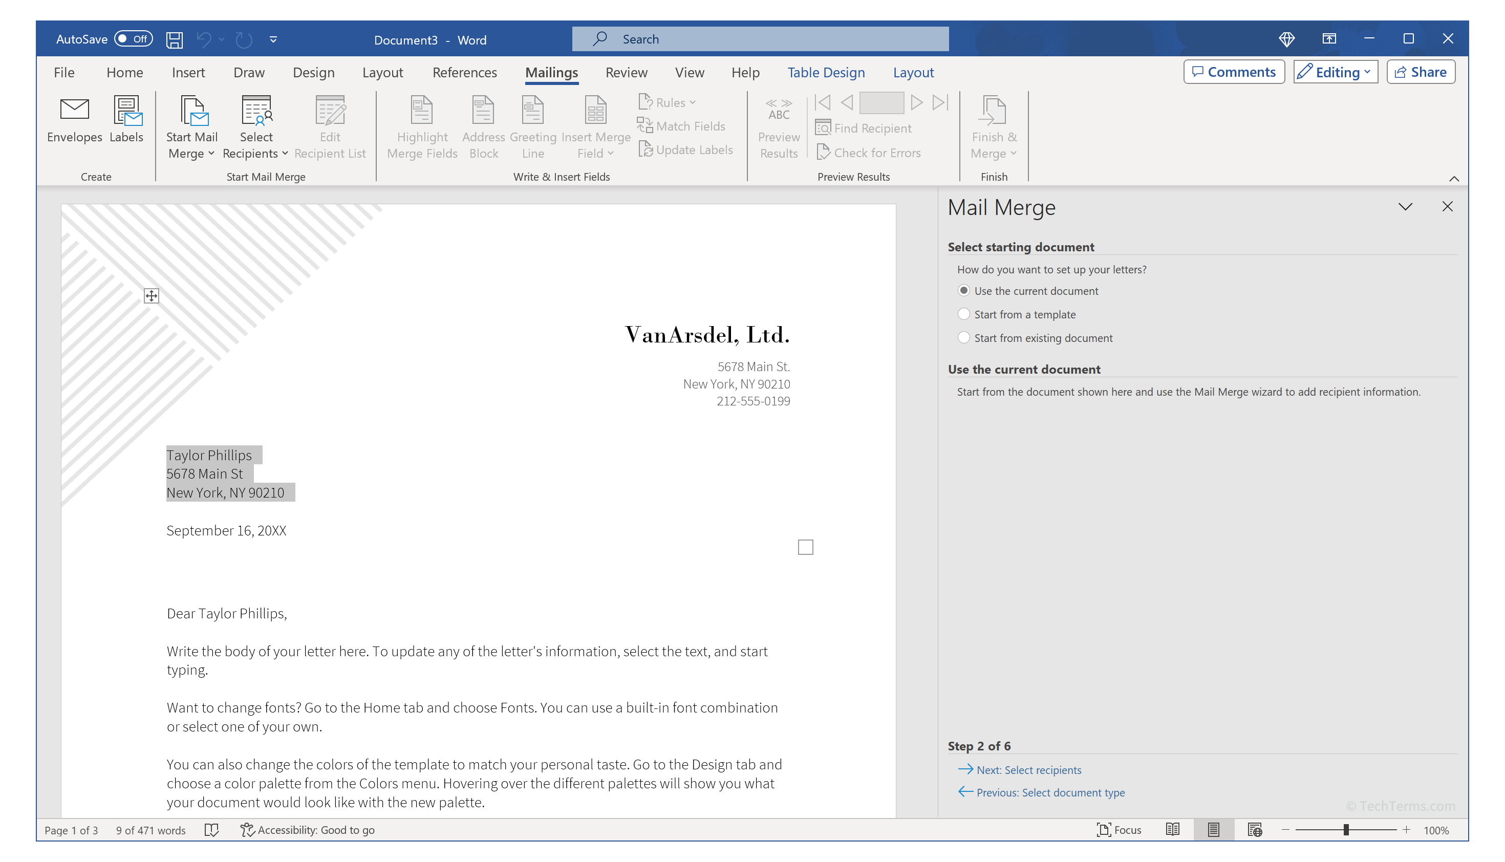
Task: Click the empty checkbox in document
Action: pyautogui.click(x=805, y=547)
